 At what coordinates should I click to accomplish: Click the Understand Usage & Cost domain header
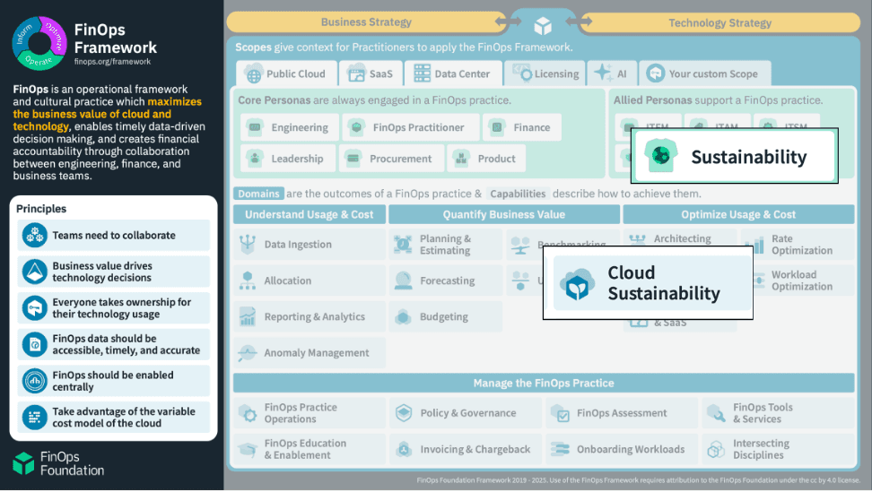pos(310,214)
